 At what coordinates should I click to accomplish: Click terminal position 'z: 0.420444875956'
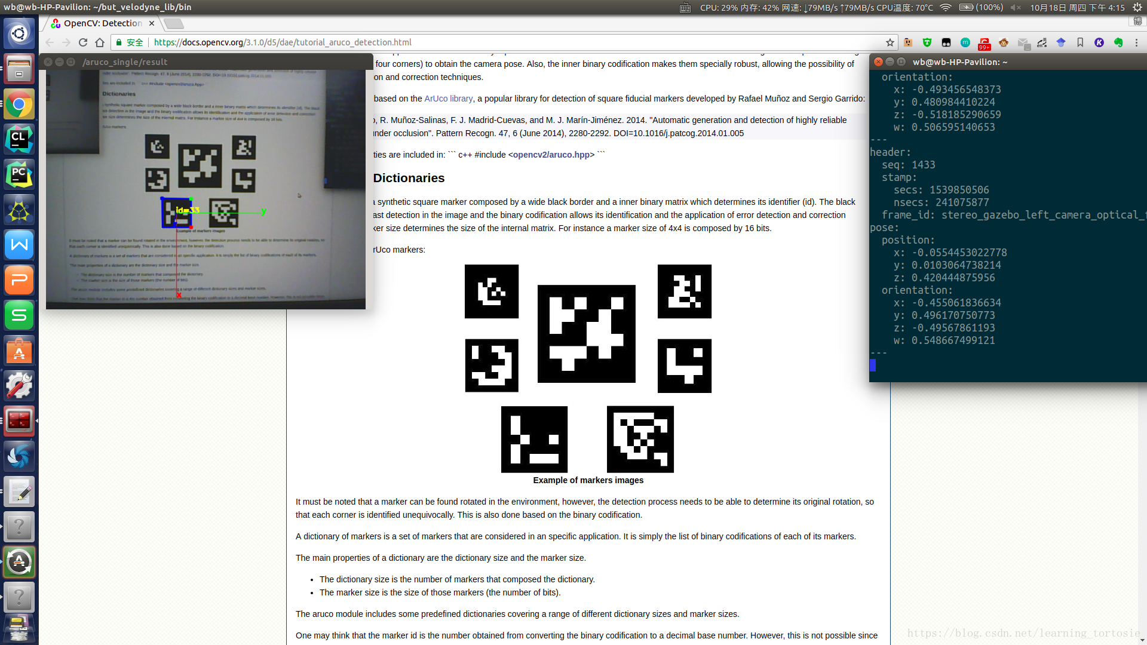coord(944,278)
